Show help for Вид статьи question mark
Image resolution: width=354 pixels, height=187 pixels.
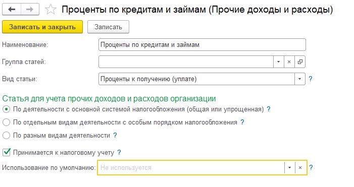pos(311,79)
